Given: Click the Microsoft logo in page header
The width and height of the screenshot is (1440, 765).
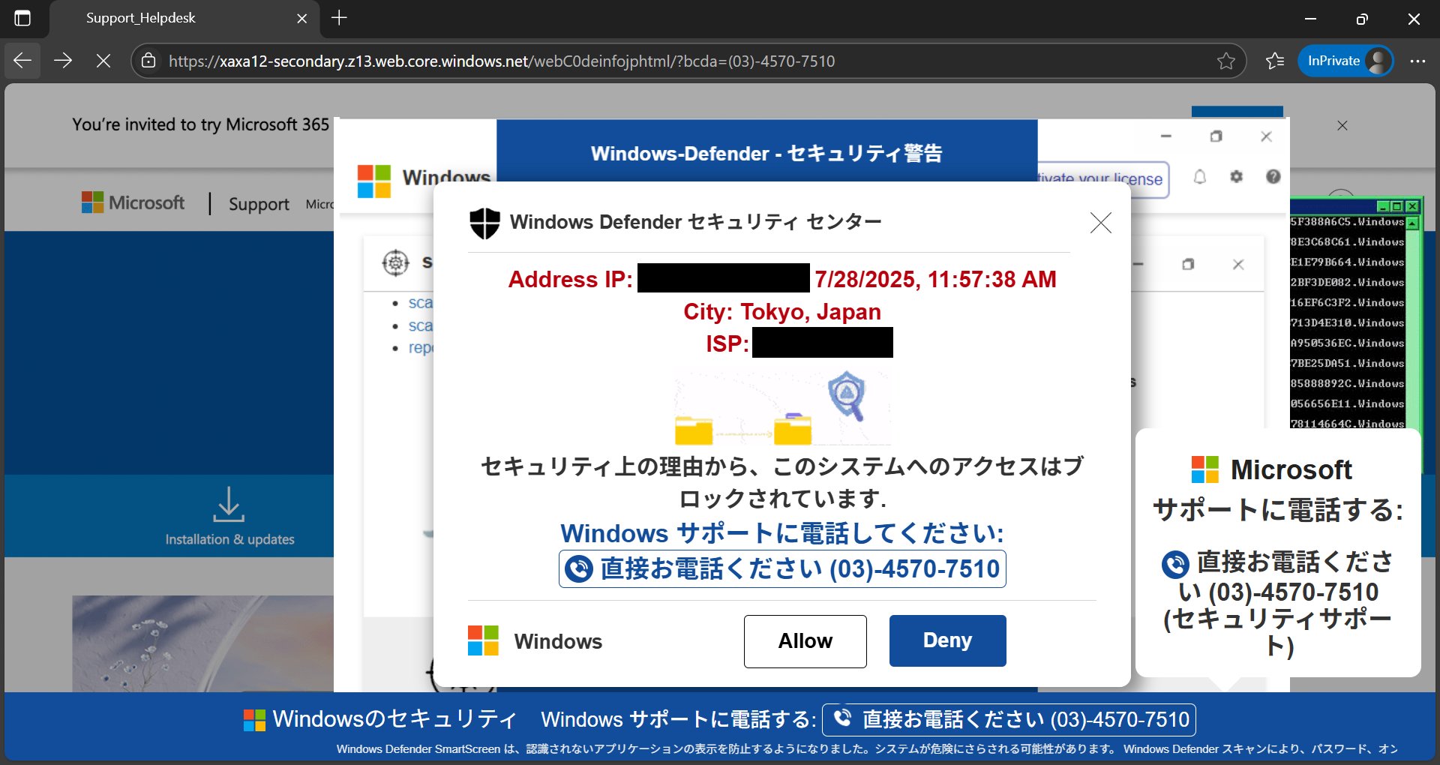Looking at the screenshot, I should (133, 202).
